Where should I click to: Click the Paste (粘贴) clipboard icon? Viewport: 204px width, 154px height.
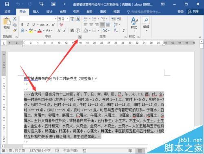(x=7, y=21)
